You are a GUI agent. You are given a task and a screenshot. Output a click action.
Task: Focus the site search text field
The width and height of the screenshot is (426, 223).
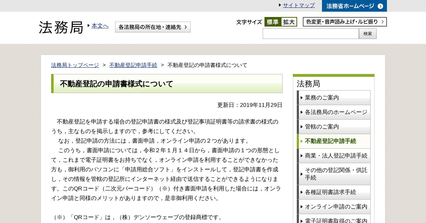tap(311, 34)
